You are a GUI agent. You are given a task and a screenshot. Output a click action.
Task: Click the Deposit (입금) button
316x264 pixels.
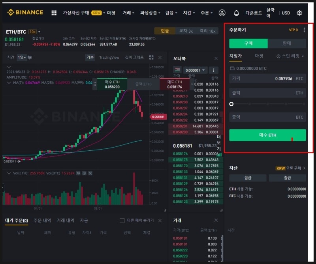(248, 178)
